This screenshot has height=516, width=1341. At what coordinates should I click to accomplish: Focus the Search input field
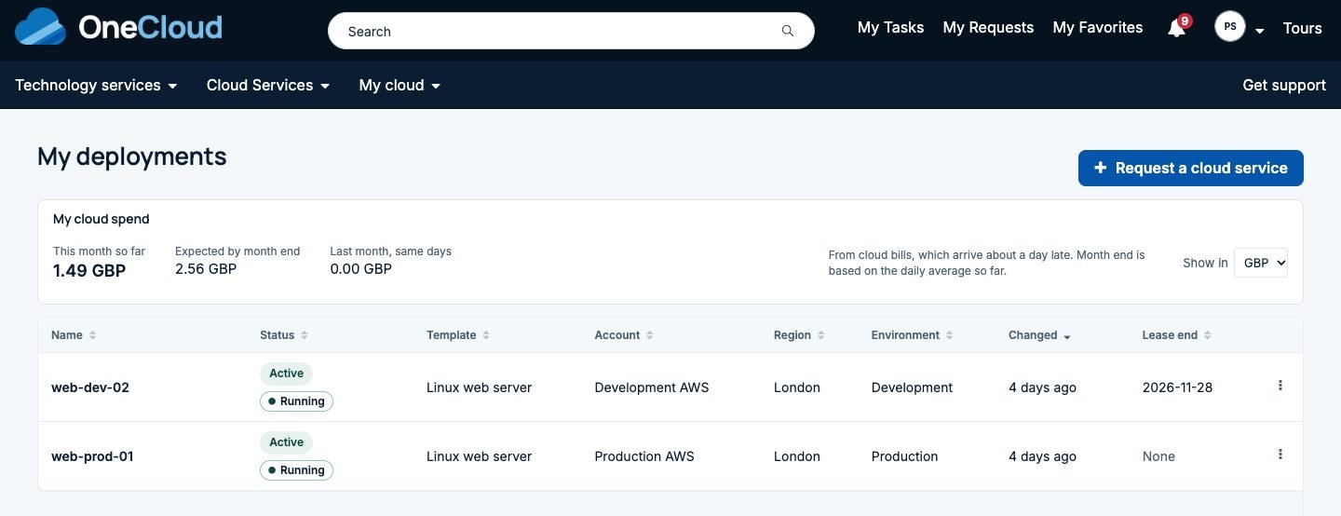(x=571, y=31)
